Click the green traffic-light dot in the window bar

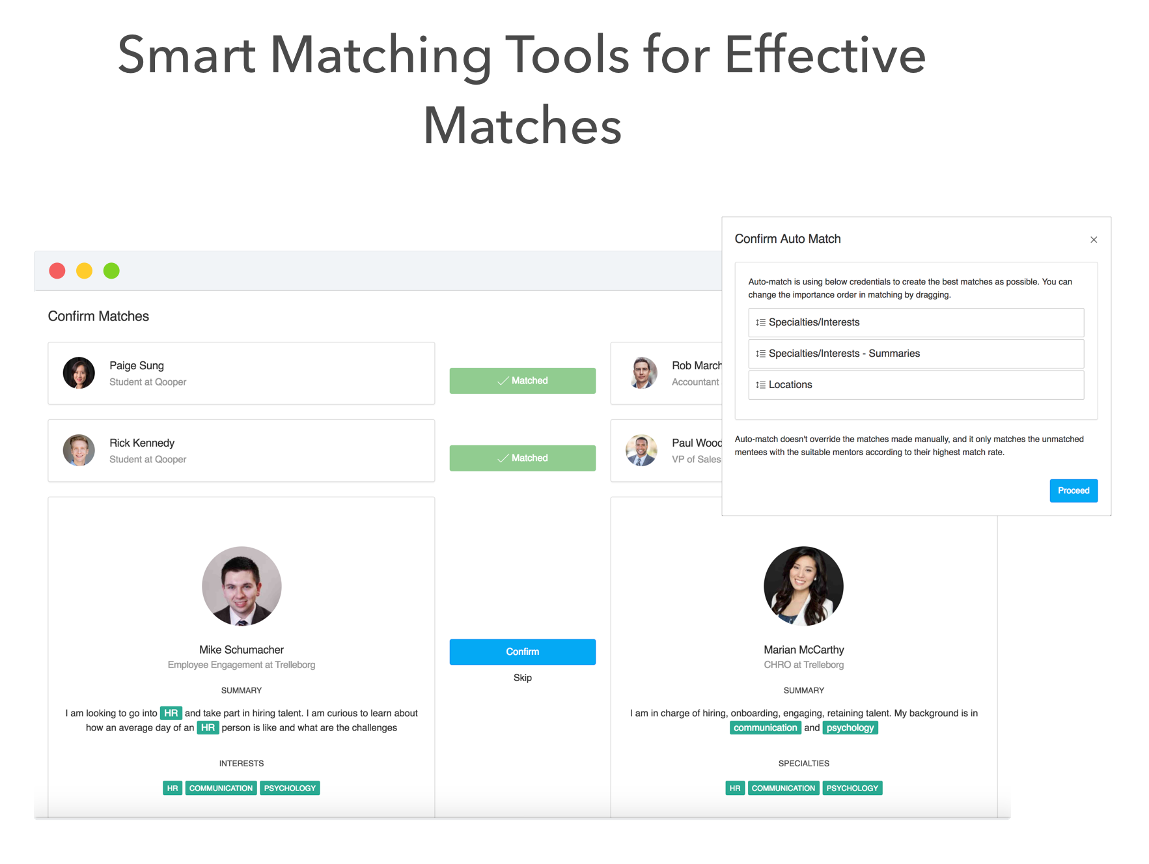pos(111,270)
